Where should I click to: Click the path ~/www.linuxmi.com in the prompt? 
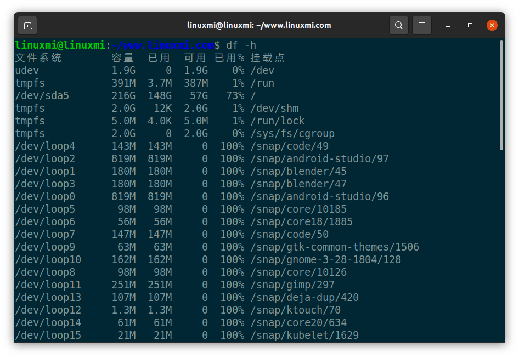(163, 45)
